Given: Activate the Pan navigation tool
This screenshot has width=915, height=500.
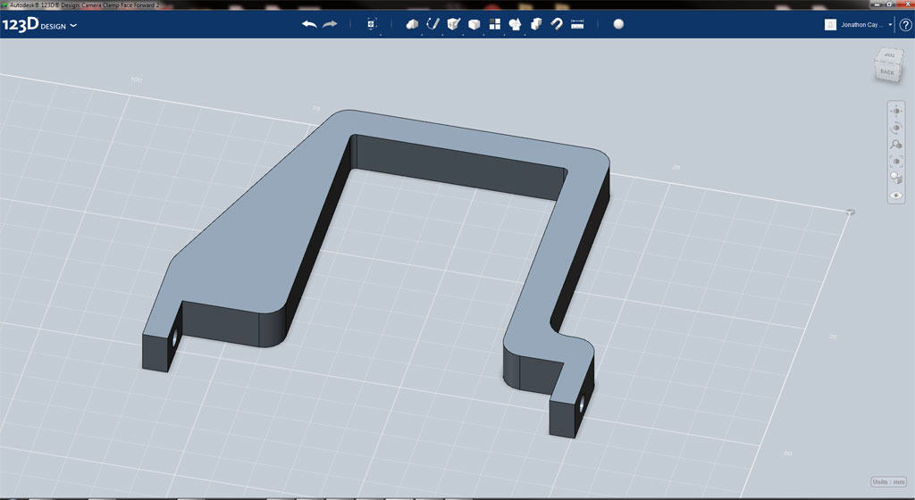Looking at the screenshot, I should click(896, 111).
